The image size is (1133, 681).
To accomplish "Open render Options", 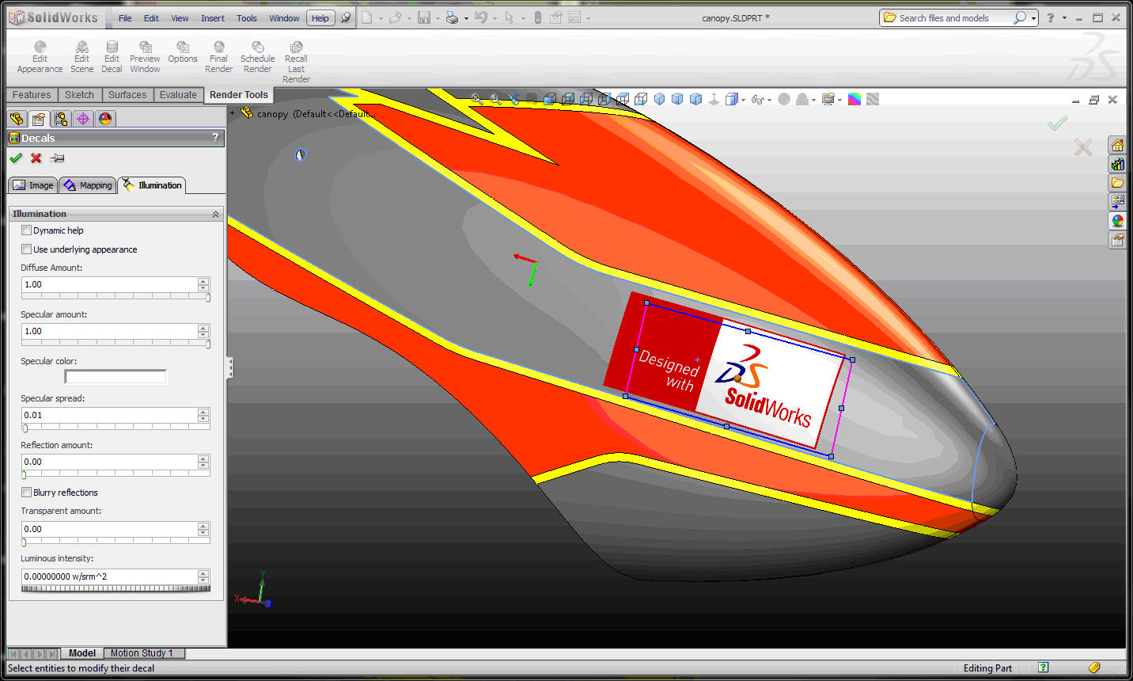I will coord(183,53).
